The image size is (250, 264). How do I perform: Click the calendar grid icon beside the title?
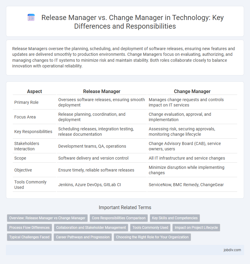(31, 18)
